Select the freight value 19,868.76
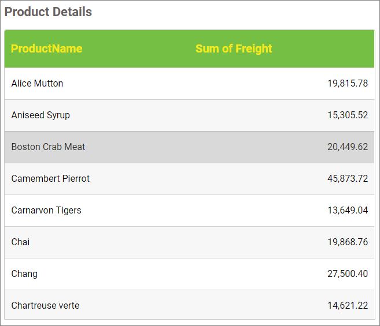The width and height of the screenshot is (380, 326). click(x=347, y=242)
